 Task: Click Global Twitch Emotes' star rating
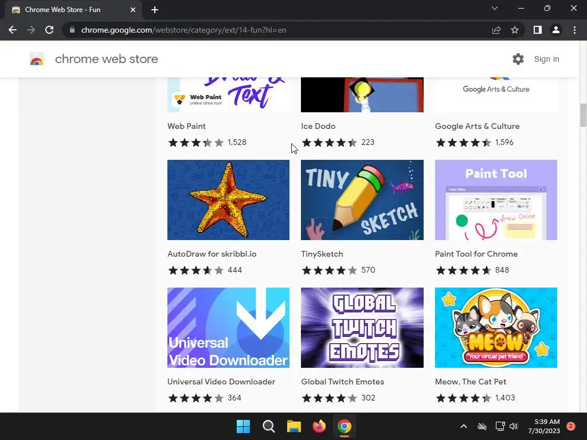coord(330,398)
